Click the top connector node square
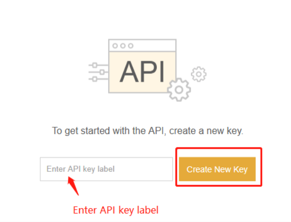This screenshot has height=222, width=291. click(95, 65)
